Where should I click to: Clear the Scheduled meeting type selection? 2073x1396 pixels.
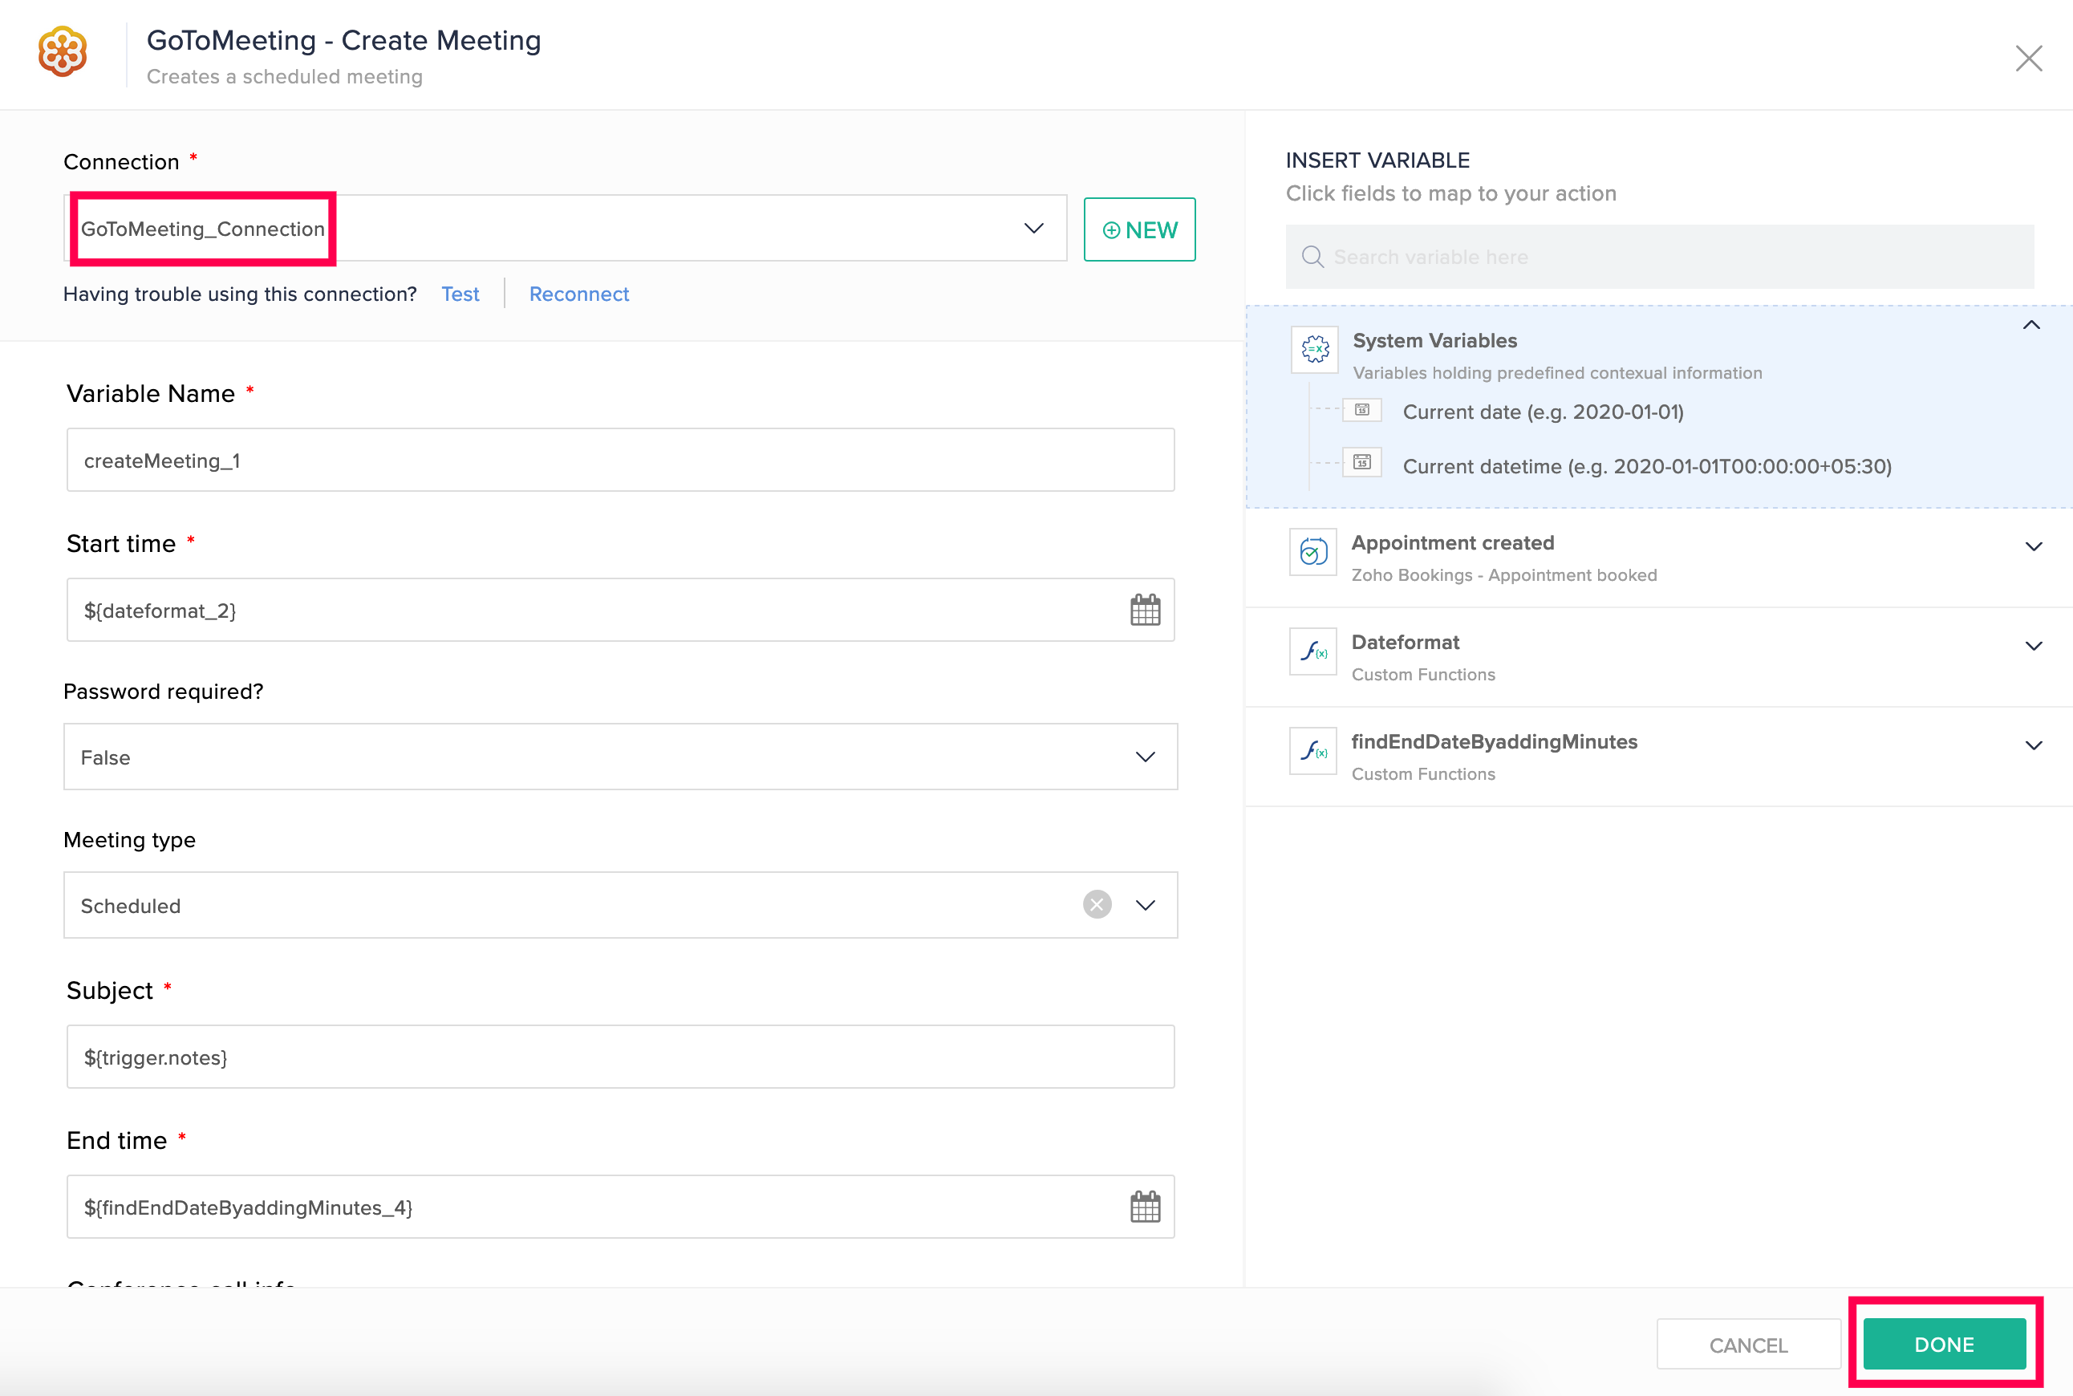(1097, 904)
